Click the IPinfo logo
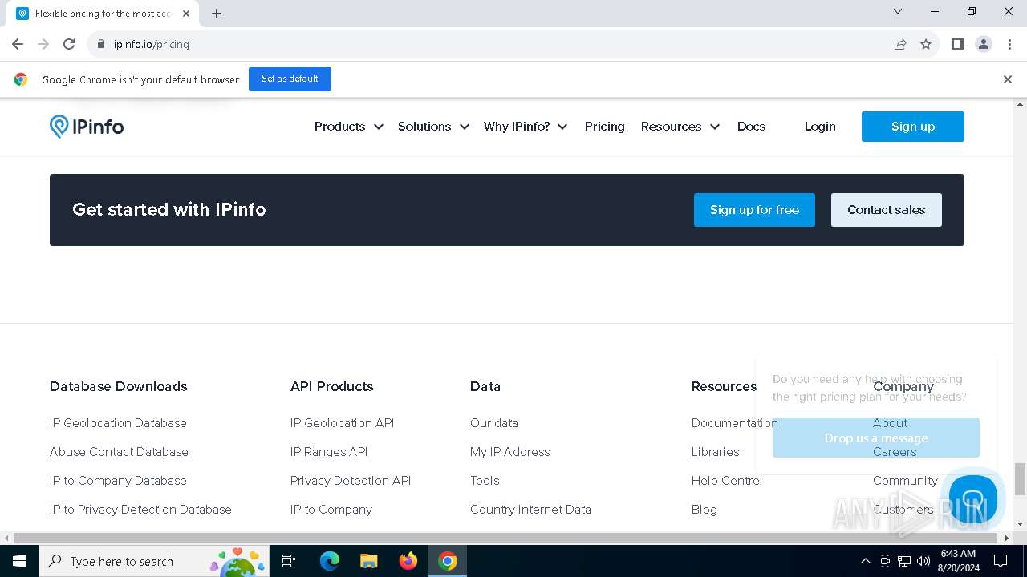Image resolution: width=1027 pixels, height=577 pixels. pos(87,127)
